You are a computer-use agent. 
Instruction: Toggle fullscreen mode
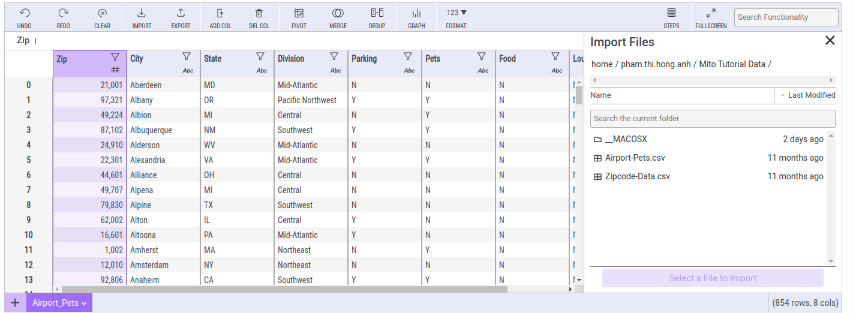[711, 13]
